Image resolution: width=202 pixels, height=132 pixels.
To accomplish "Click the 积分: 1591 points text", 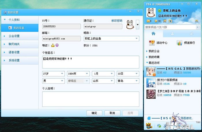I will (91, 46).
